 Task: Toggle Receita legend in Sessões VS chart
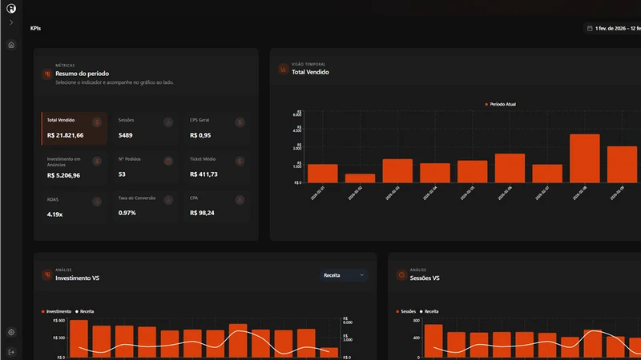(429, 311)
